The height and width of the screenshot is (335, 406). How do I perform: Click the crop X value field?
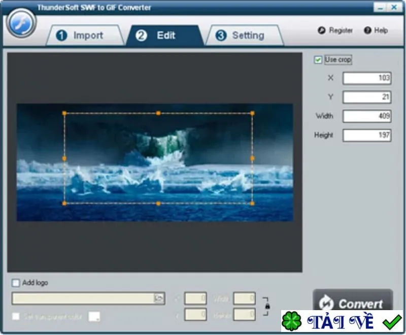(x=367, y=78)
